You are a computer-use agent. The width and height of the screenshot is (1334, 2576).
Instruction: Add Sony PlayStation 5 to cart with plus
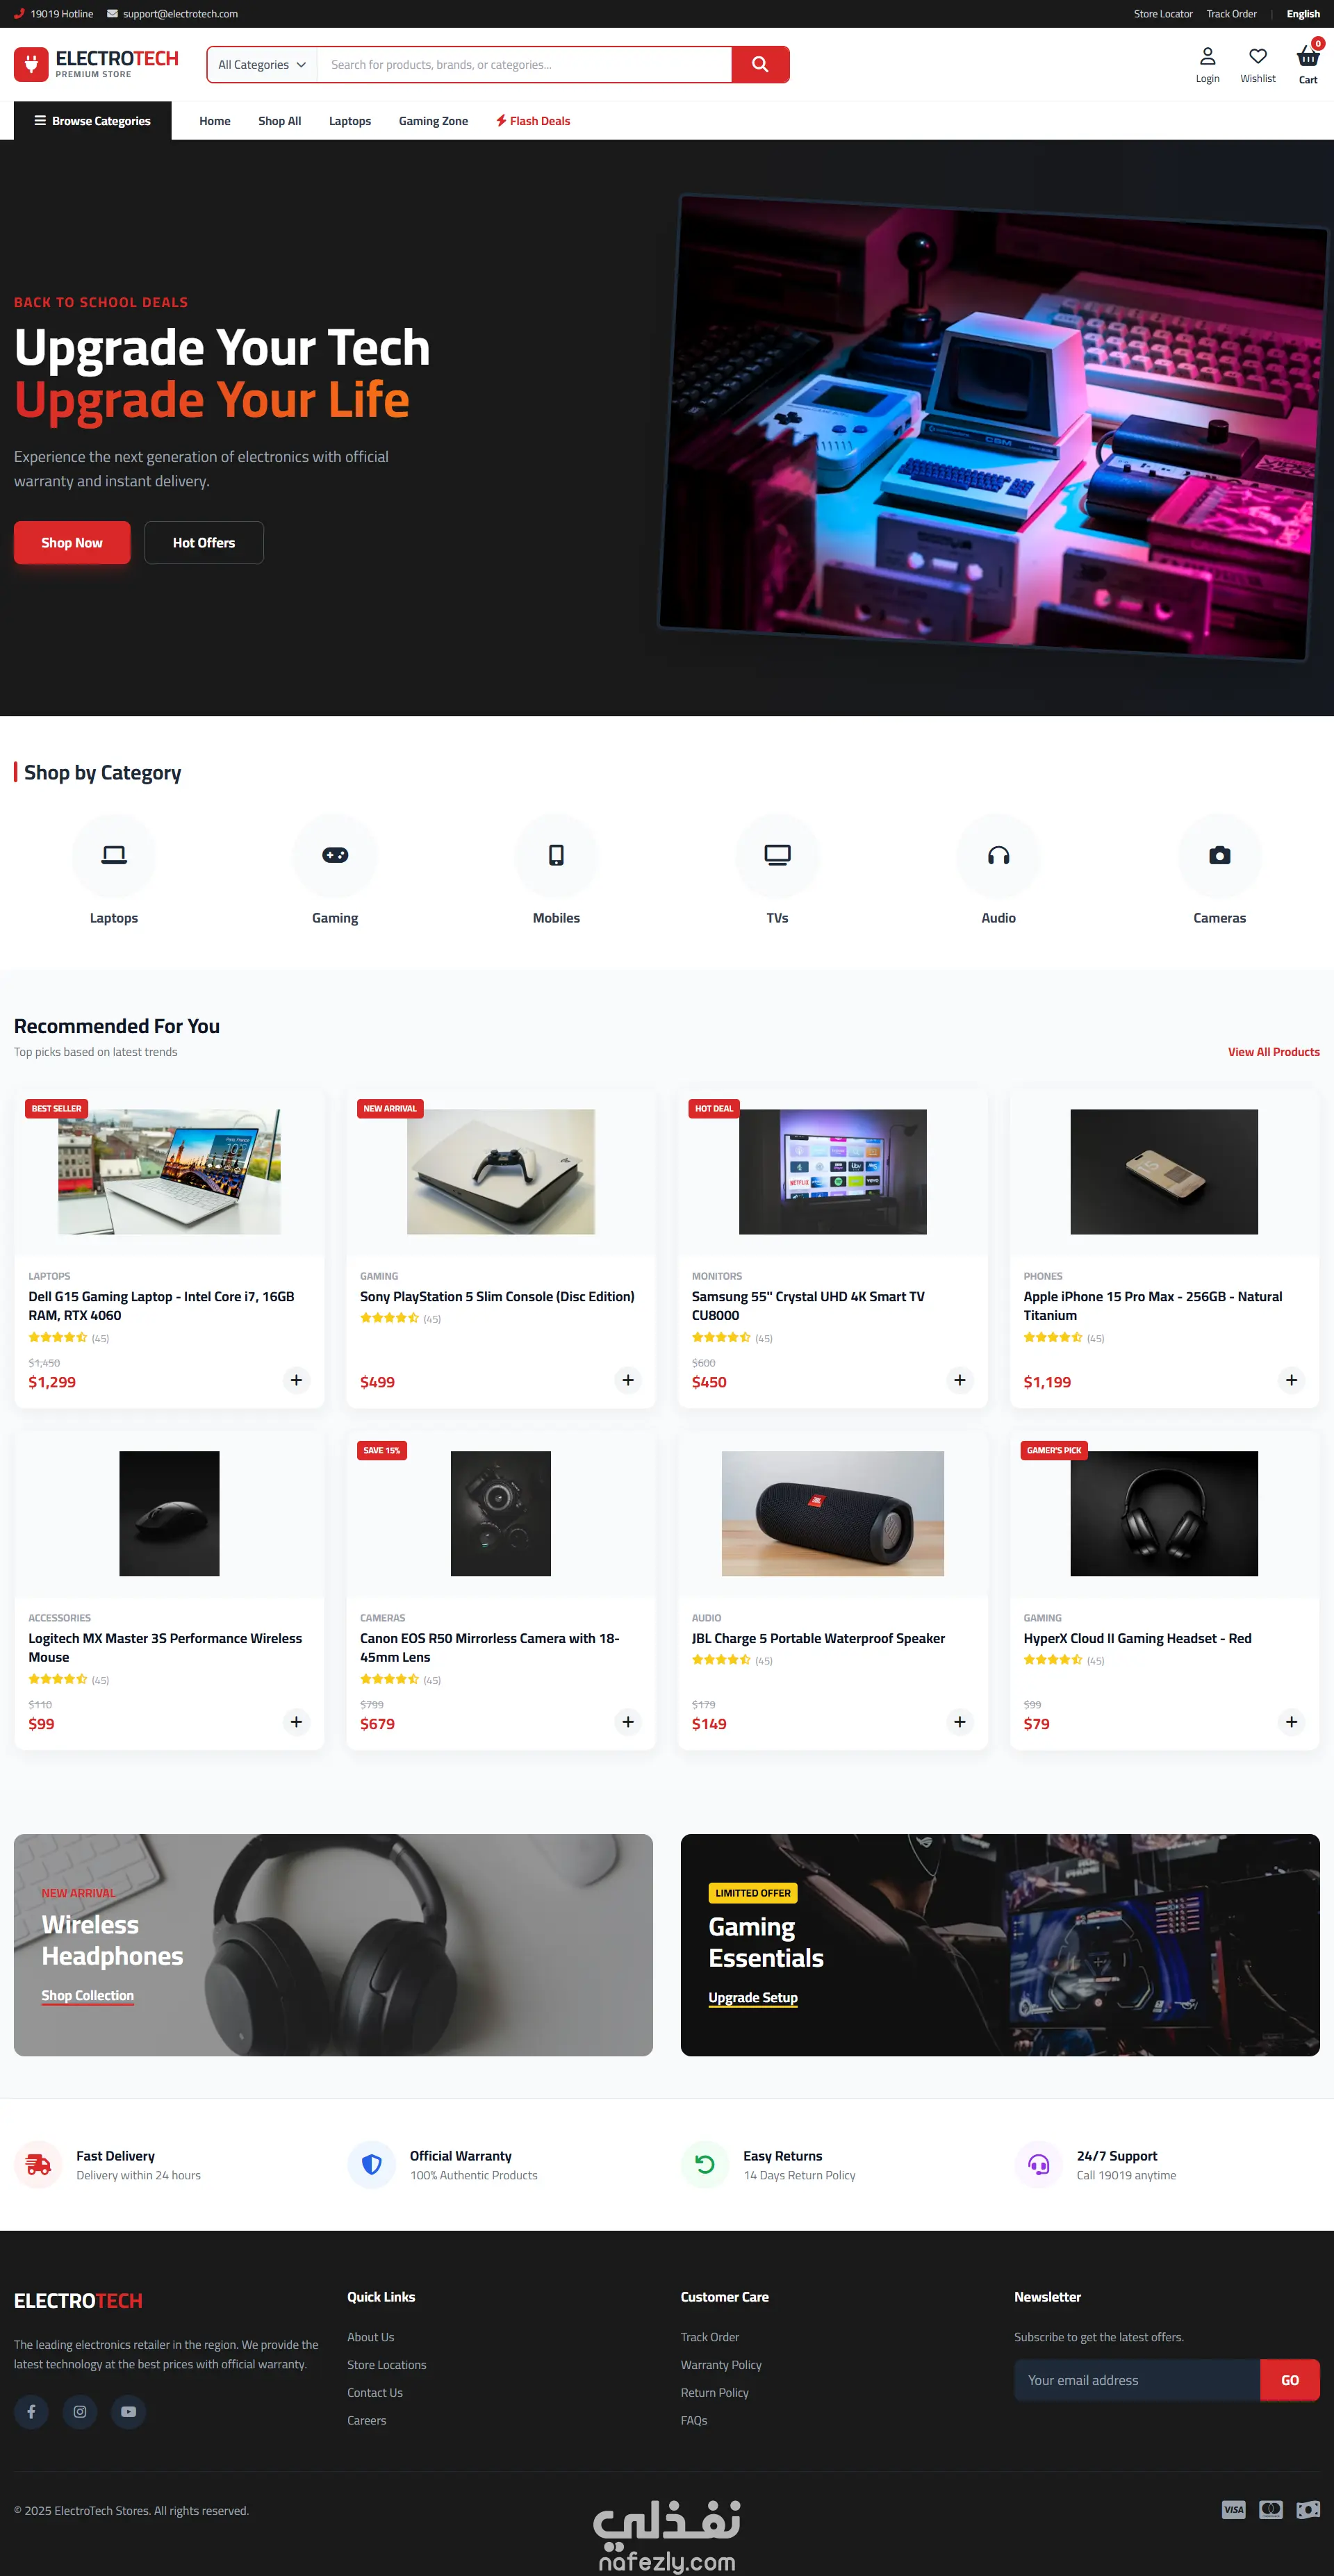pyautogui.click(x=628, y=1380)
